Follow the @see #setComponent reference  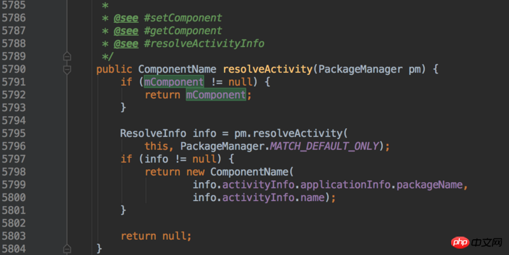point(177,17)
